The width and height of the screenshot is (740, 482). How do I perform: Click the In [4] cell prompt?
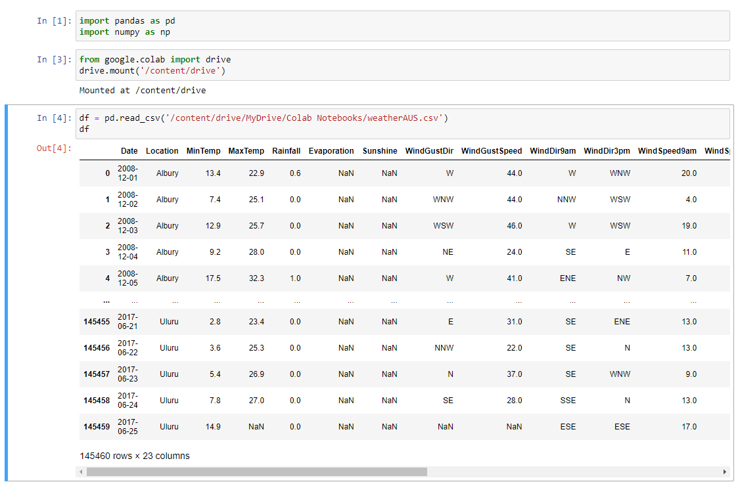coord(55,118)
